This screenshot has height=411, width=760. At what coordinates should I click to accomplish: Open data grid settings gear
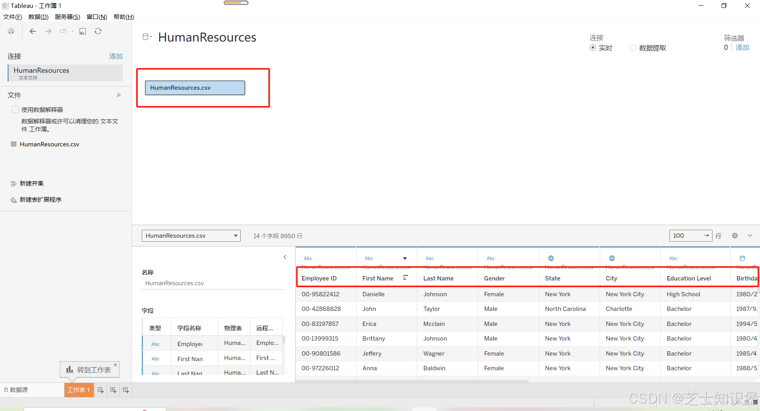coord(735,236)
